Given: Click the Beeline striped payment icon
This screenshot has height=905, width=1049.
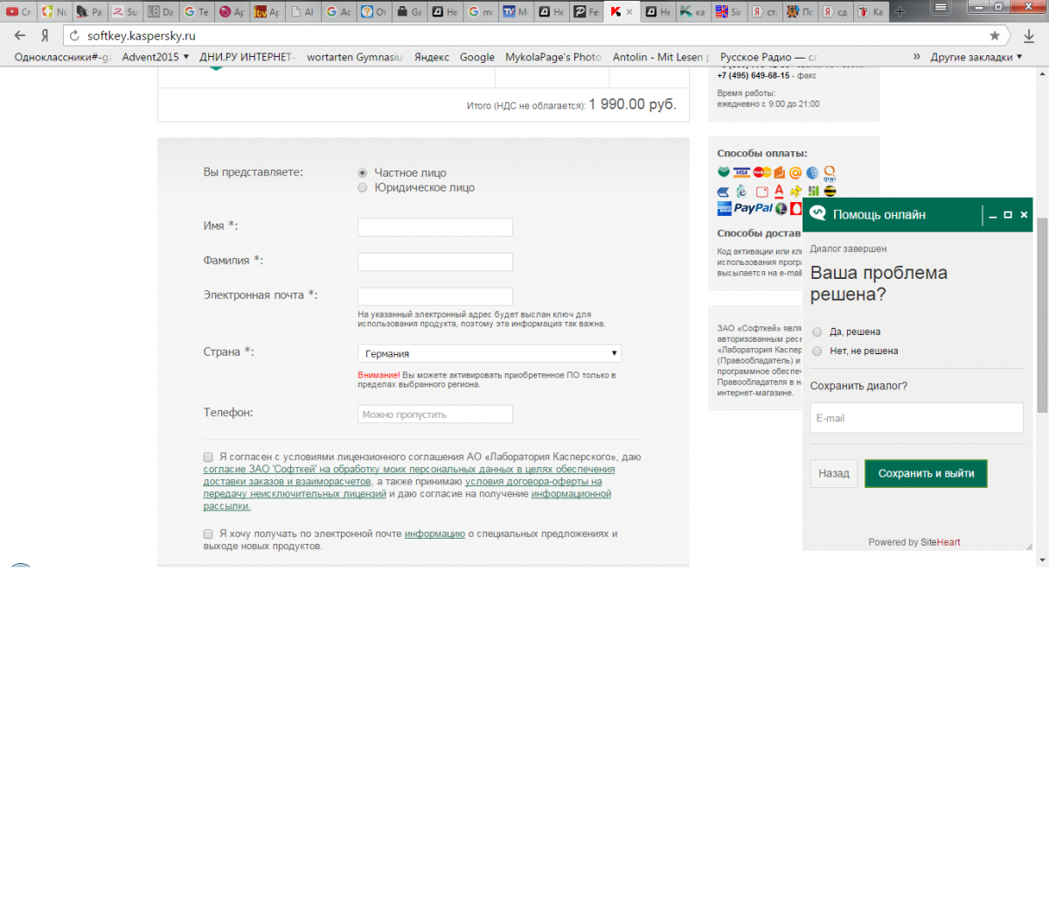Looking at the screenshot, I should (x=830, y=191).
